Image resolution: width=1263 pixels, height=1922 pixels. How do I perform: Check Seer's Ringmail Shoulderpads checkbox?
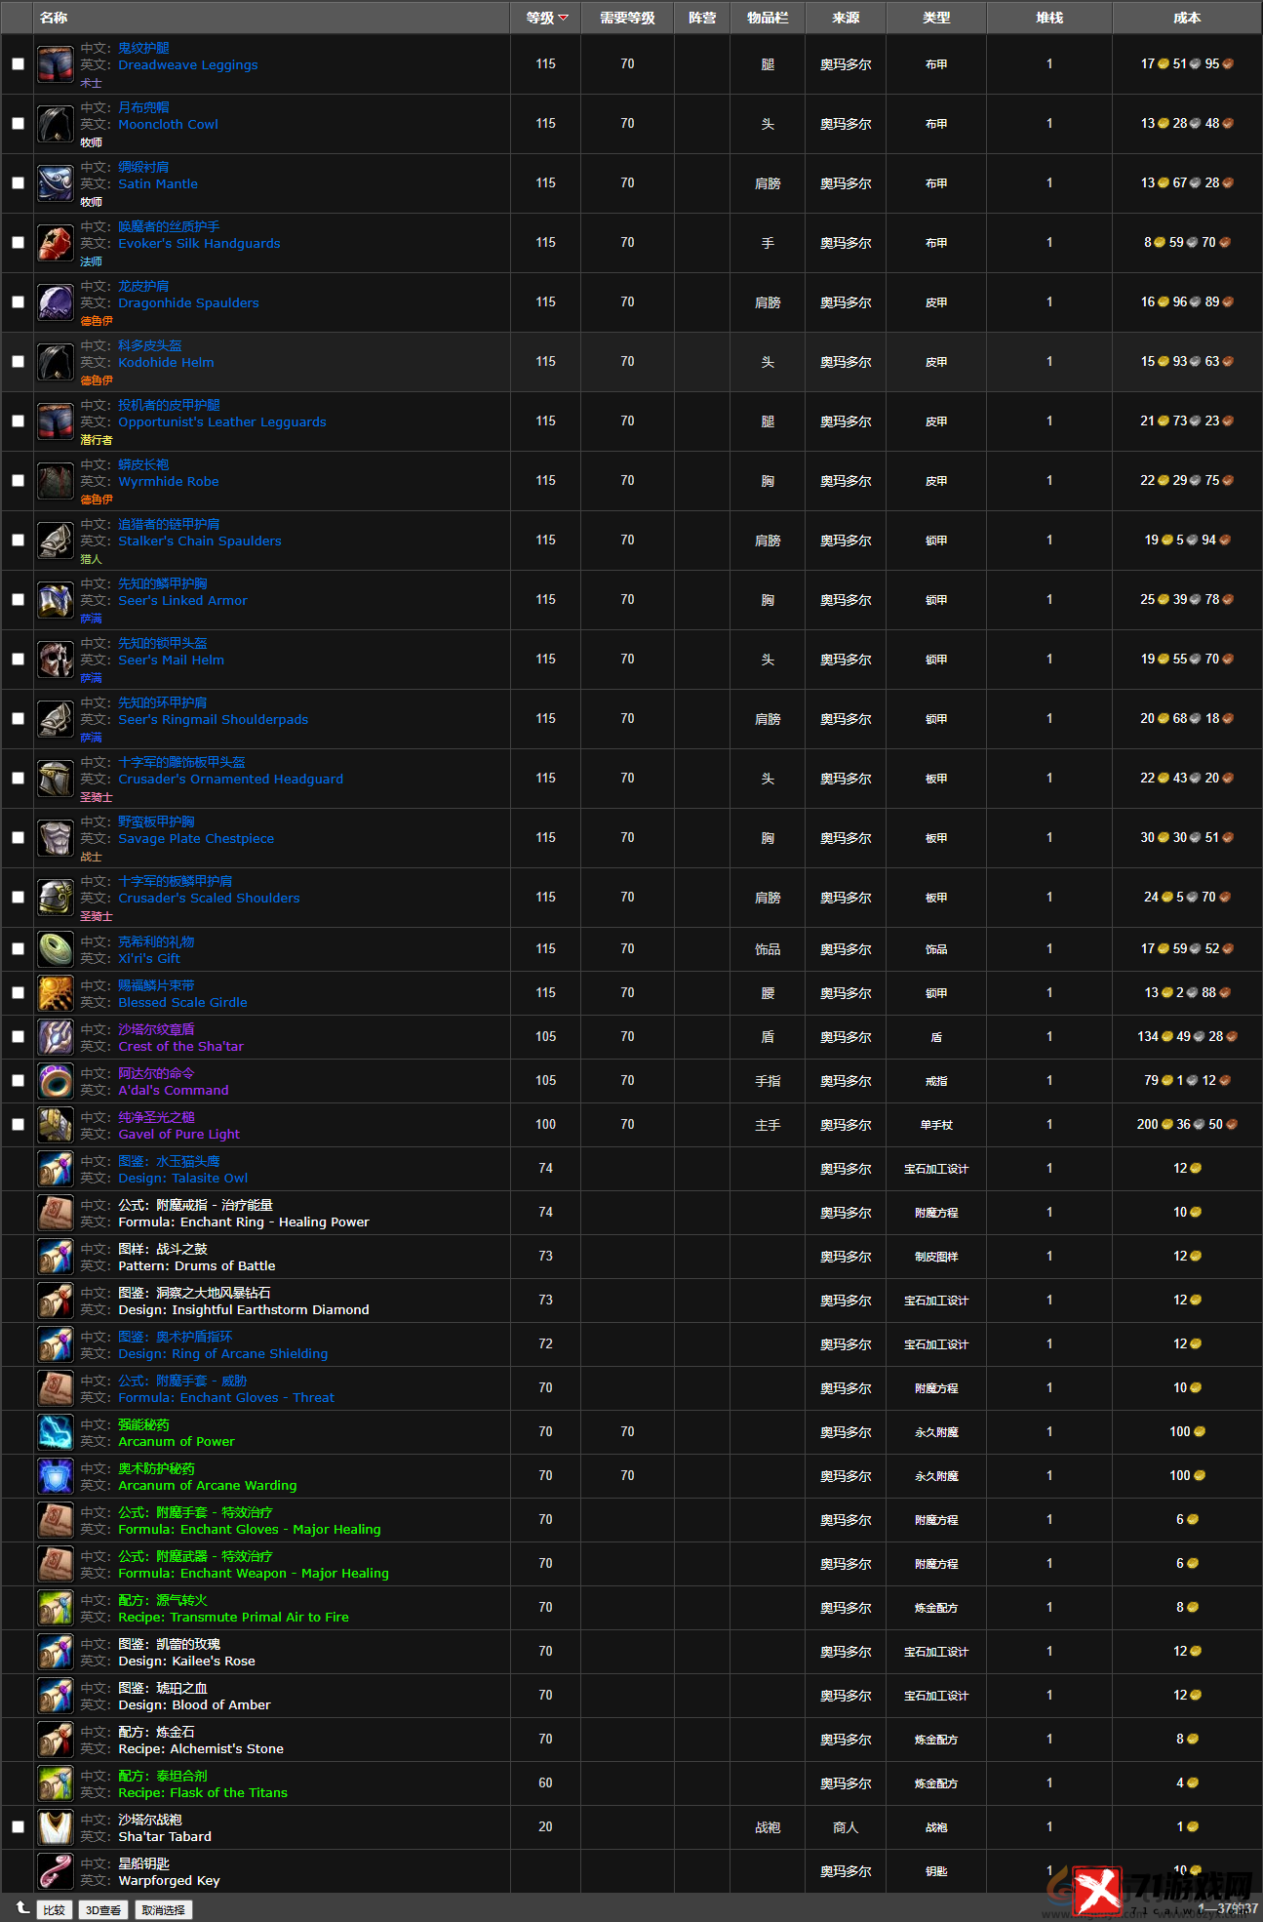click(x=18, y=719)
